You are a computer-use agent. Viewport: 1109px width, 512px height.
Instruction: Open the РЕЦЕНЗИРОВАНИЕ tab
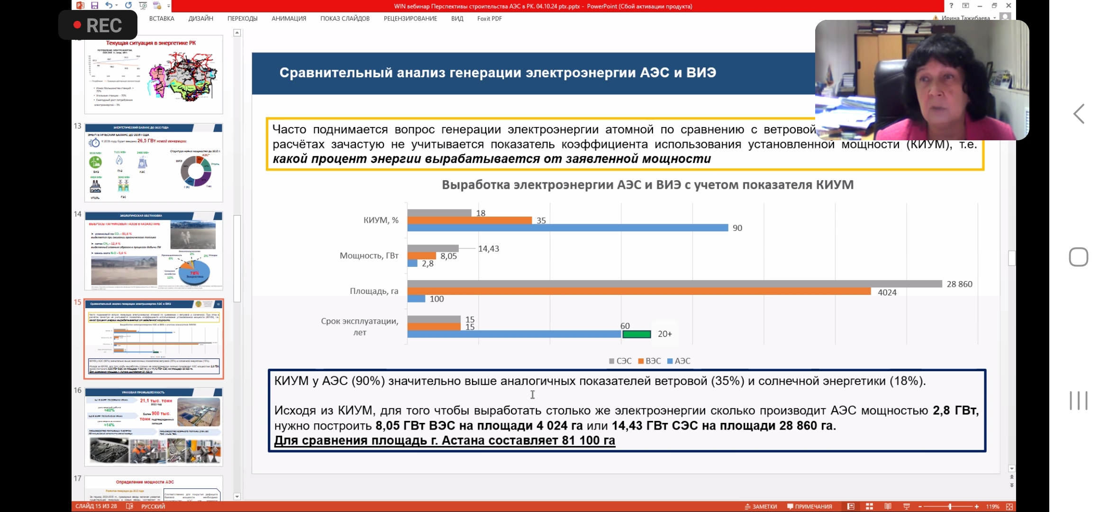coord(410,18)
